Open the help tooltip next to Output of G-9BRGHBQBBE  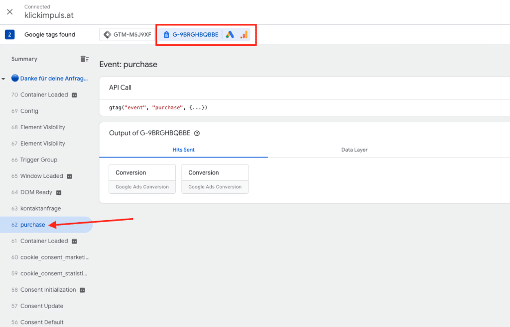(197, 133)
